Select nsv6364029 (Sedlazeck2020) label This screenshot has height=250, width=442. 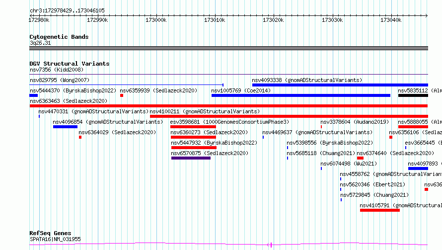[x=117, y=132]
